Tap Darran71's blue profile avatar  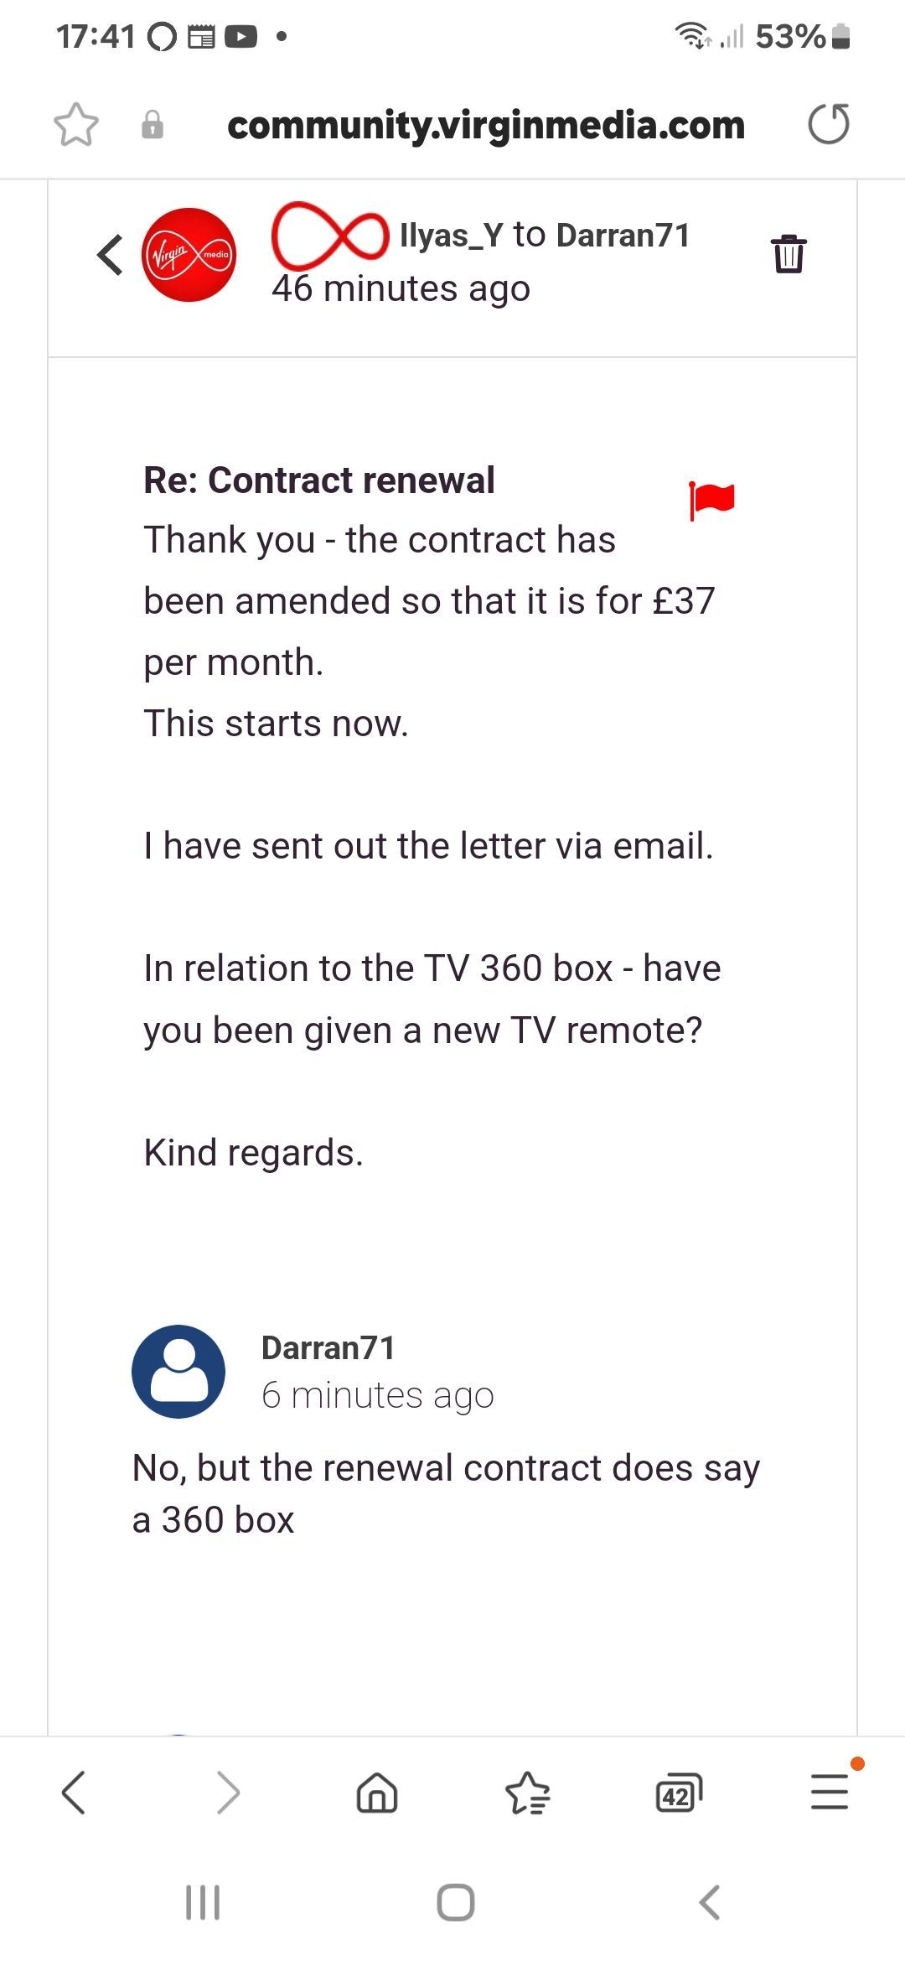coord(178,1372)
